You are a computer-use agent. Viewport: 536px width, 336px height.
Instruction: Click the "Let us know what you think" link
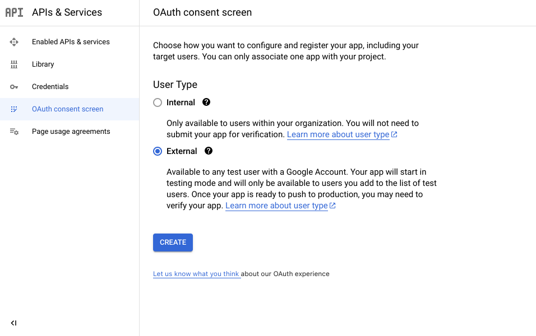click(196, 274)
